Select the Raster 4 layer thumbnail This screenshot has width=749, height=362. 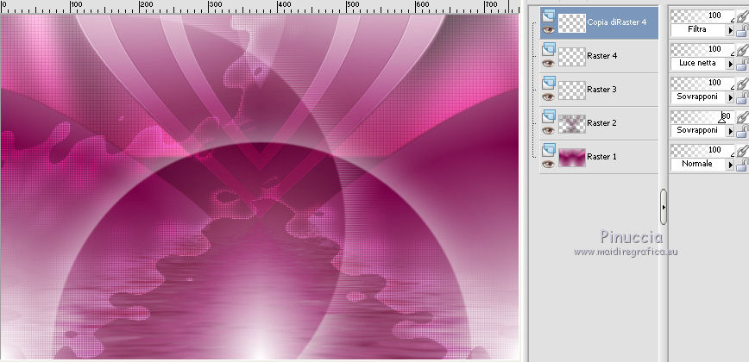tap(572, 56)
